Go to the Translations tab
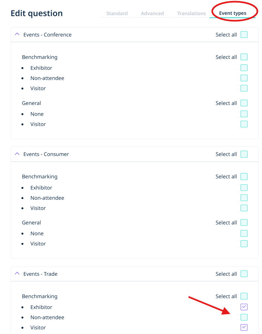 (x=191, y=13)
